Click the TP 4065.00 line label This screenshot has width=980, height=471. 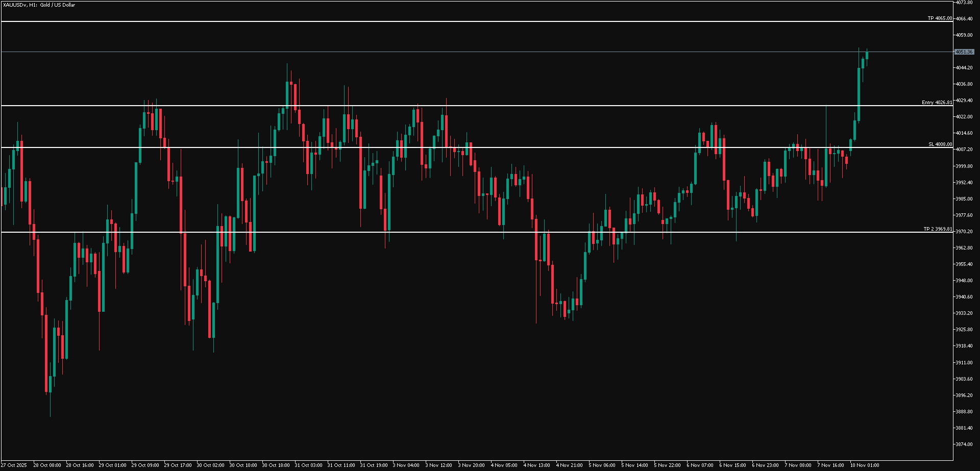(x=939, y=18)
